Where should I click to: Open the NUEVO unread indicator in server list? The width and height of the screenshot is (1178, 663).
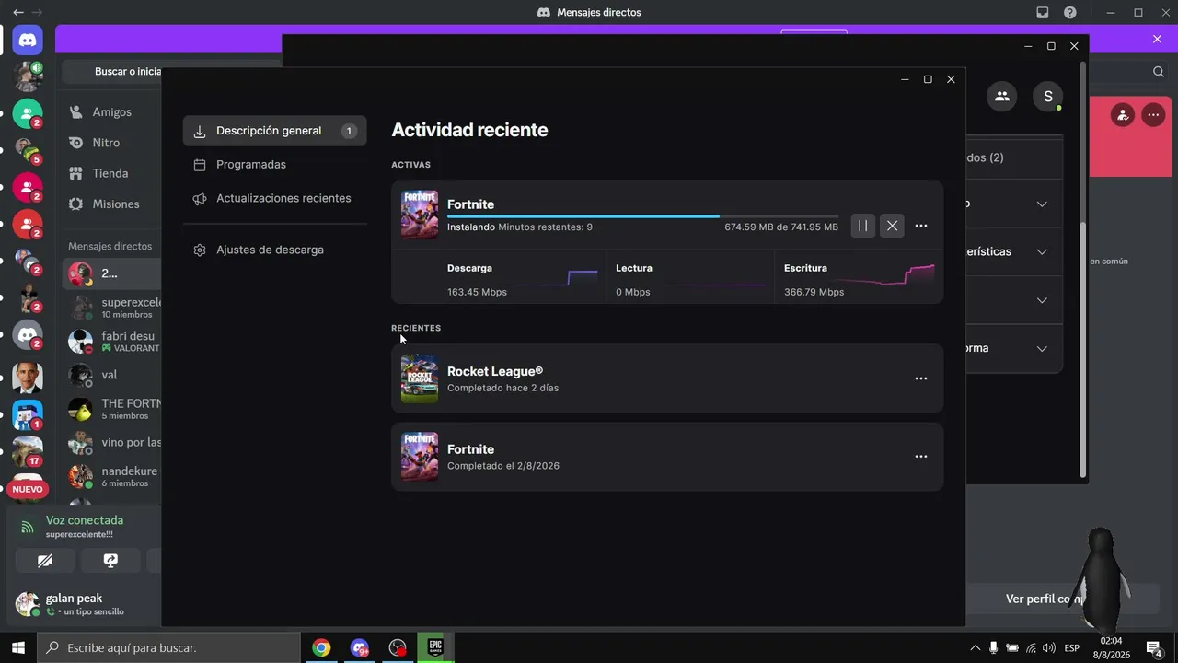pos(28,489)
